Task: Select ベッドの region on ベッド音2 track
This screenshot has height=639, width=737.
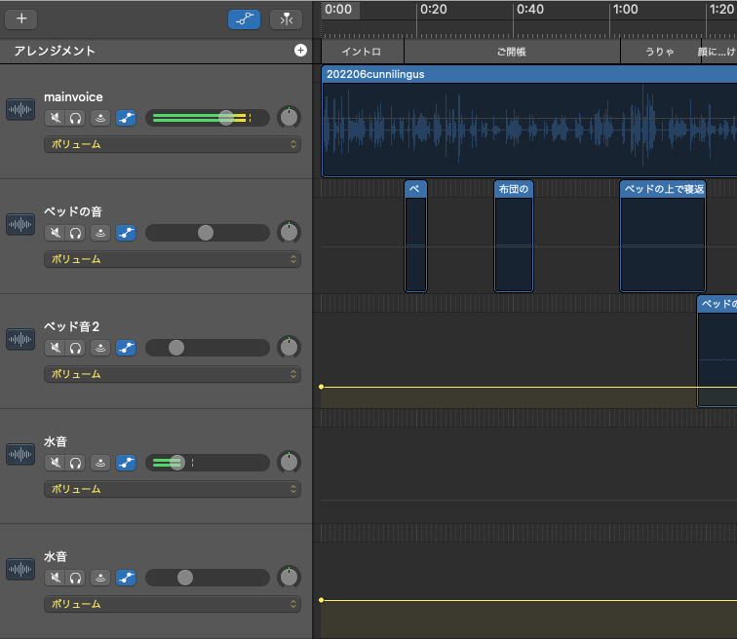Action: pyautogui.click(x=718, y=352)
